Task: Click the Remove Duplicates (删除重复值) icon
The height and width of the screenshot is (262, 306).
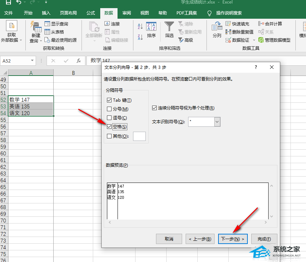Action: pyautogui.click(x=228, y=32)
